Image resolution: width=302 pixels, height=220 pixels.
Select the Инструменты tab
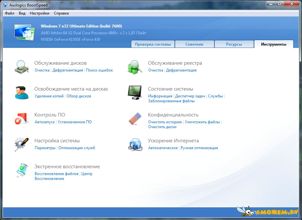click(274, 44)
